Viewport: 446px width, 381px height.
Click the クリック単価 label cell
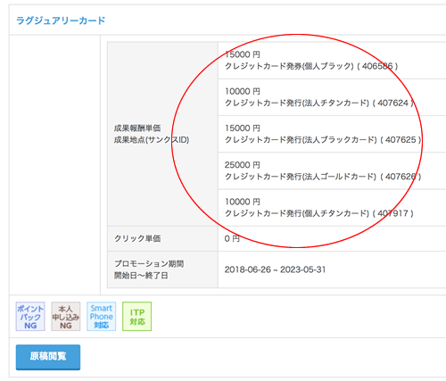pos(162,238)
